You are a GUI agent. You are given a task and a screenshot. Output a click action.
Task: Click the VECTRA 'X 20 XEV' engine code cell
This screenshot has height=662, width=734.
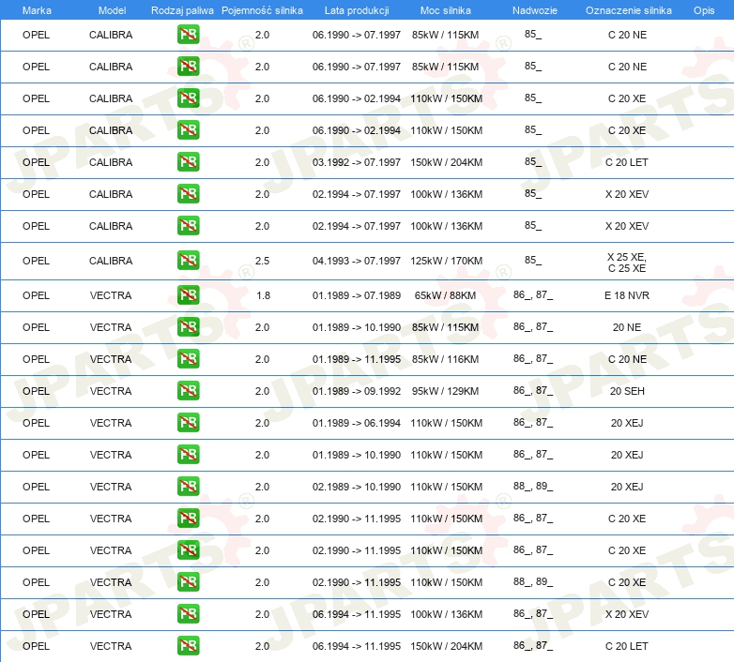627,614
